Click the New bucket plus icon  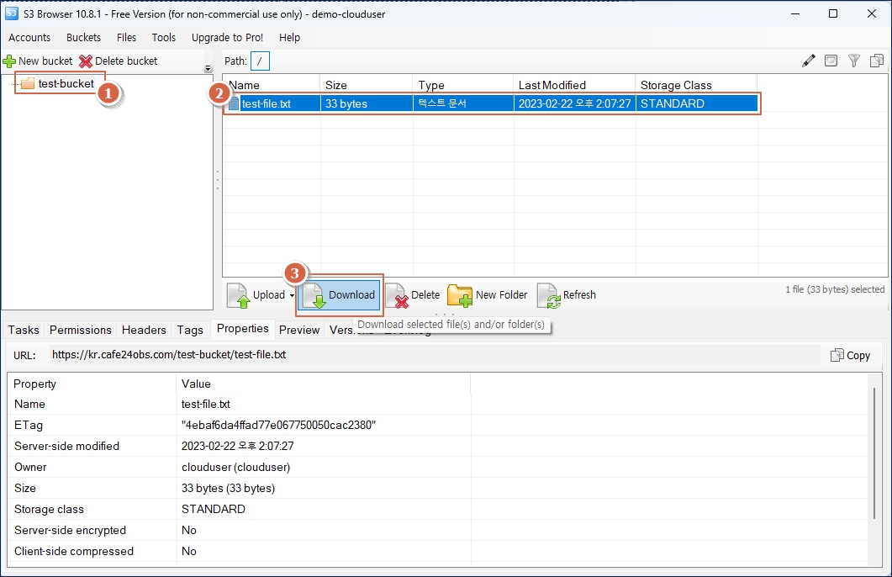pyautogui.click(x=9, y=61)
